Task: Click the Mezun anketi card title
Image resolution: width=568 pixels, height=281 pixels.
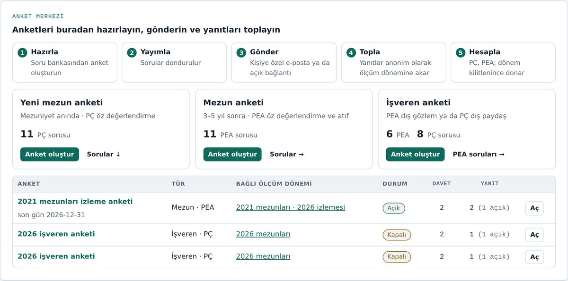Action: coord(233,102)
